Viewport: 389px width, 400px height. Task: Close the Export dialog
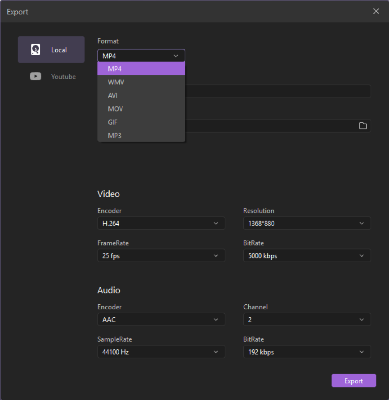point(376,11)
